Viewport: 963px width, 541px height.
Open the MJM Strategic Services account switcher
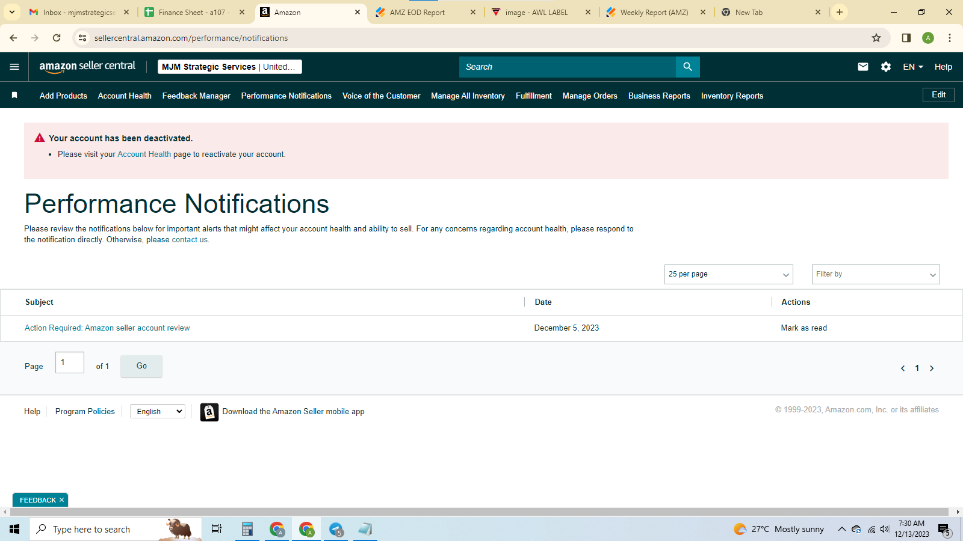[230, 67]
